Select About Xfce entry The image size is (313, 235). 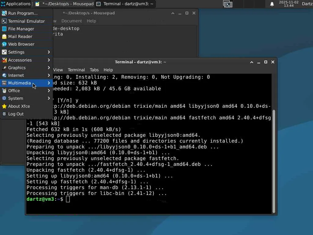point(26,106)
